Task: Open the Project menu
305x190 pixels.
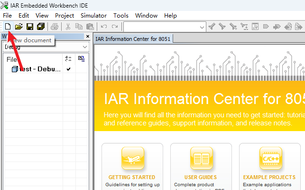Action: click(65, 16)
